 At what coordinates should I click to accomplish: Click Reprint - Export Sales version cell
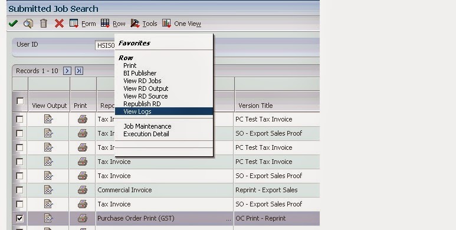277,190
